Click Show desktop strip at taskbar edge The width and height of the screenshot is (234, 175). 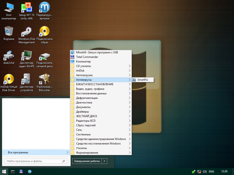click(233, 171)
